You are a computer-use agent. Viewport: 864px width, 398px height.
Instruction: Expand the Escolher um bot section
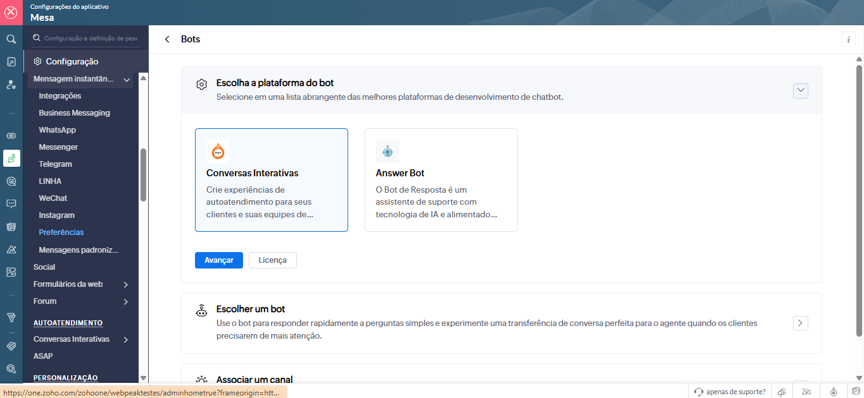tap(801, 323)
